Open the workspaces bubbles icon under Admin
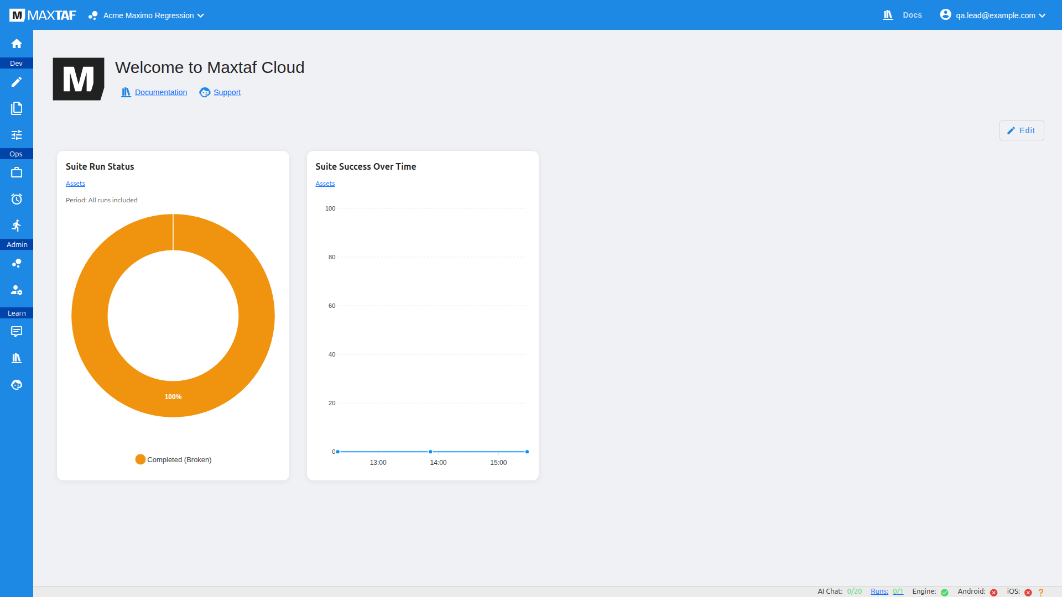Image resolution: width=1062 pixels, height=597 pixels. [17, 263]
